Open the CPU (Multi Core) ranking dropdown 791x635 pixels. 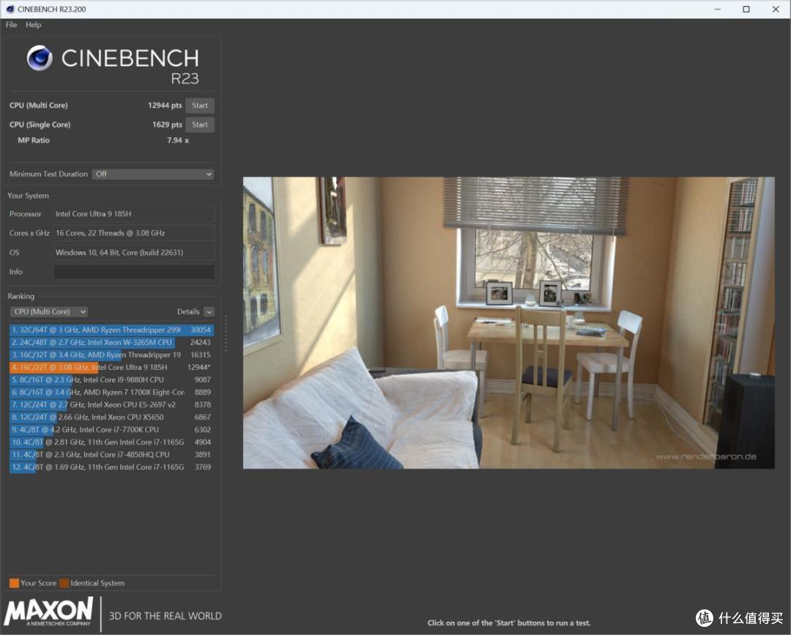(x=49, y=312)
